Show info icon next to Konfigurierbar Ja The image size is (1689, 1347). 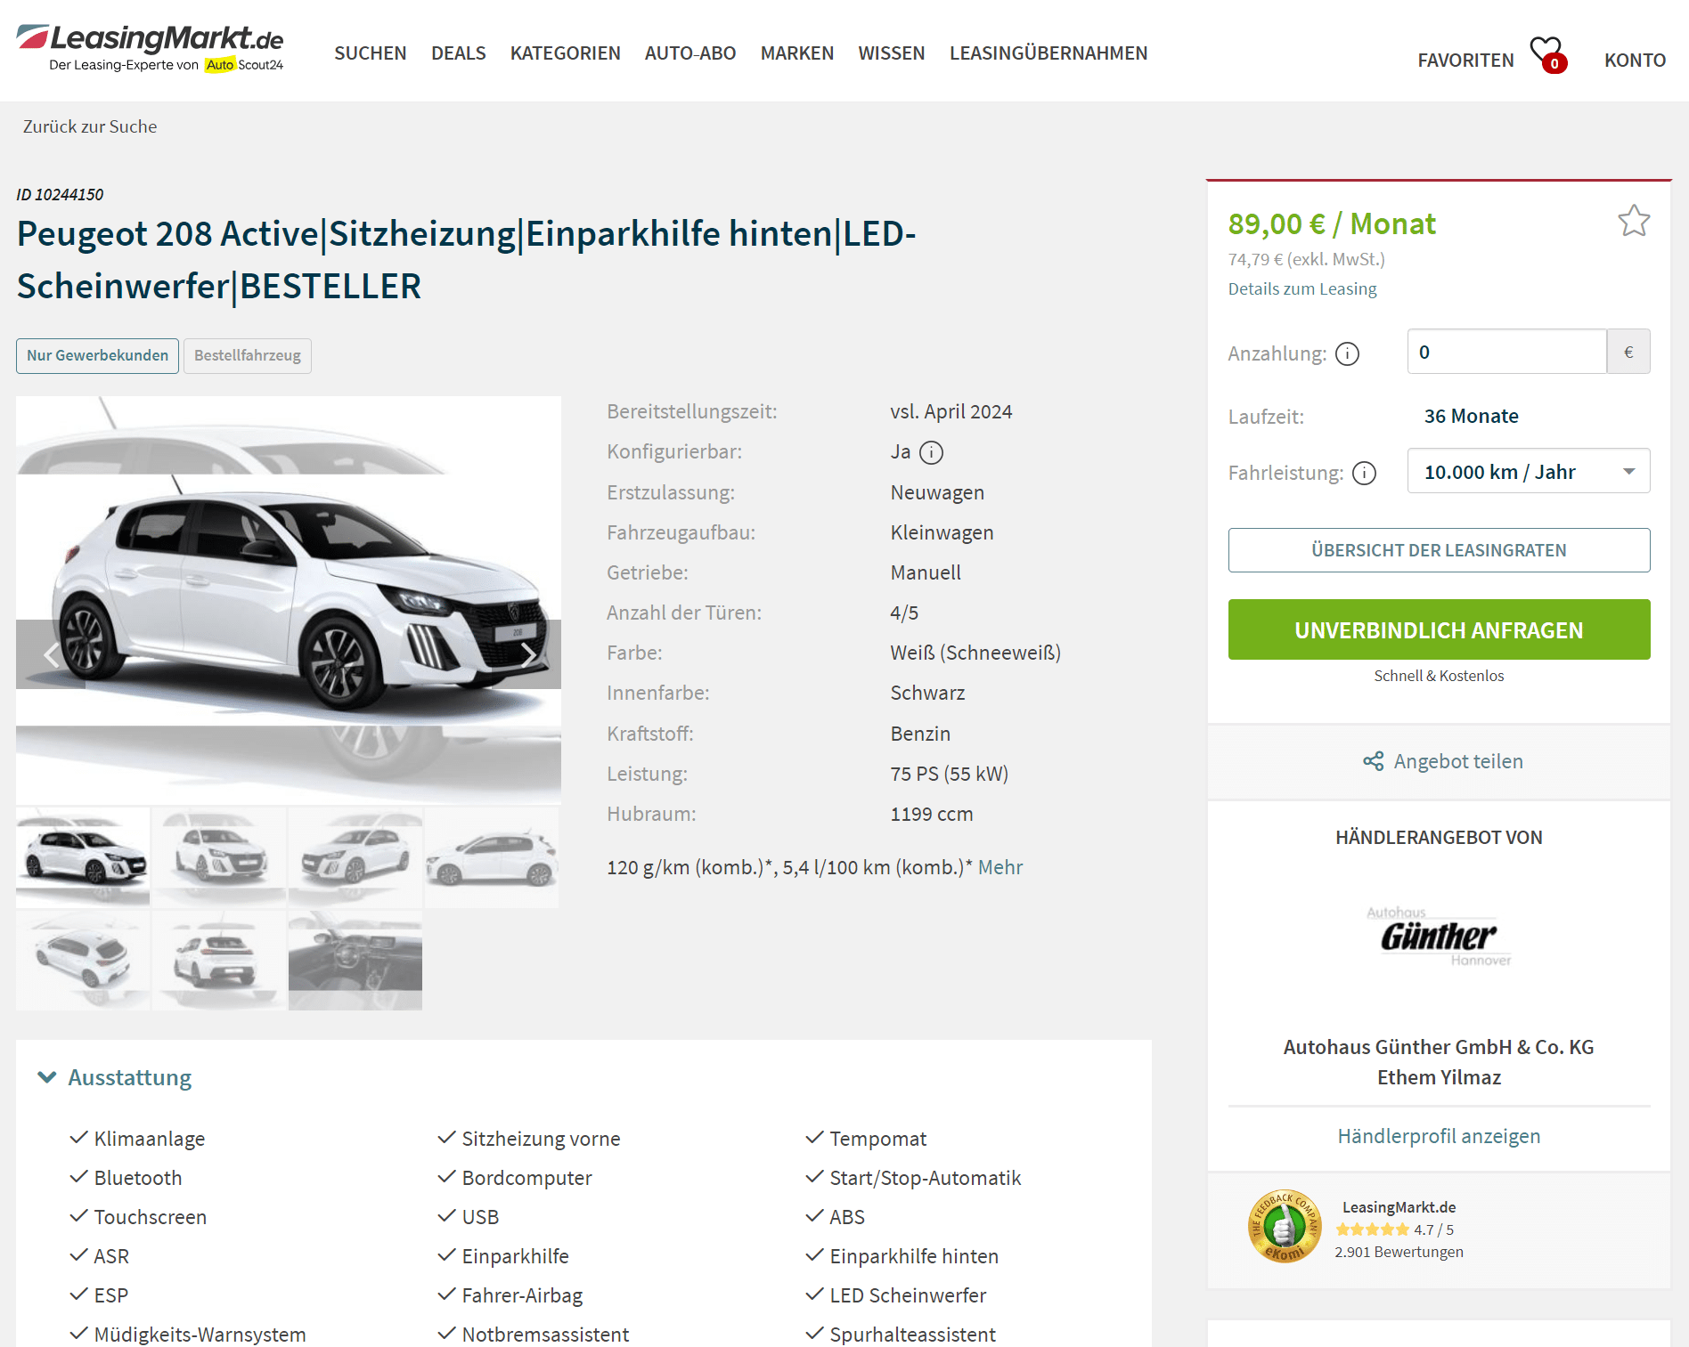[x=931, y=452]
